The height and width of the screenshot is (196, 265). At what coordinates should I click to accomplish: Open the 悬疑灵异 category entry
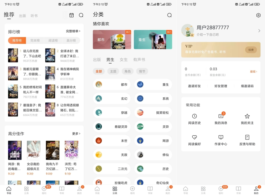112,127
